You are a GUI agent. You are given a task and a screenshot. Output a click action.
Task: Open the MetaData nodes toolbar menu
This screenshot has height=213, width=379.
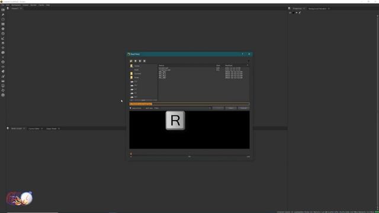[3, 72]
